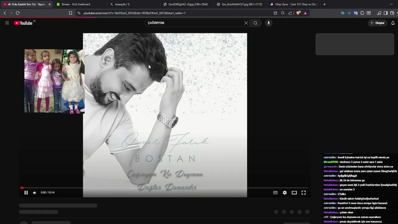Screen dimensions: 398x224
Task: Toggle subtitles in the video player
Action: click(275, 193)
